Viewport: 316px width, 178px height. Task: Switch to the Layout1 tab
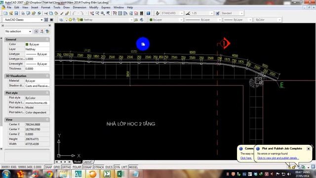88,162
